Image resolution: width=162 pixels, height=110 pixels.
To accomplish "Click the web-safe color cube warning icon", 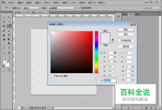I will coord(113,40).
